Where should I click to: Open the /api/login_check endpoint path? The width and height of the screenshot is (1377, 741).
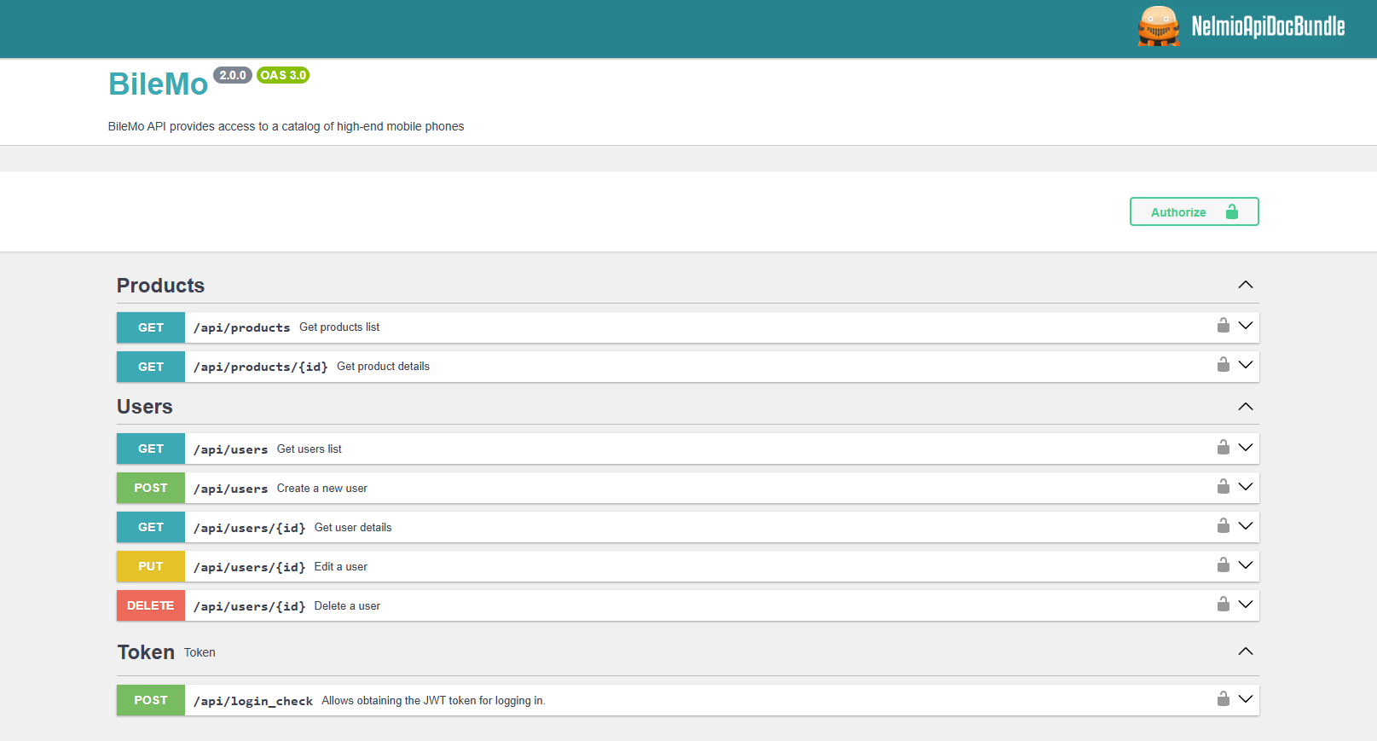[x=253, y=701]
